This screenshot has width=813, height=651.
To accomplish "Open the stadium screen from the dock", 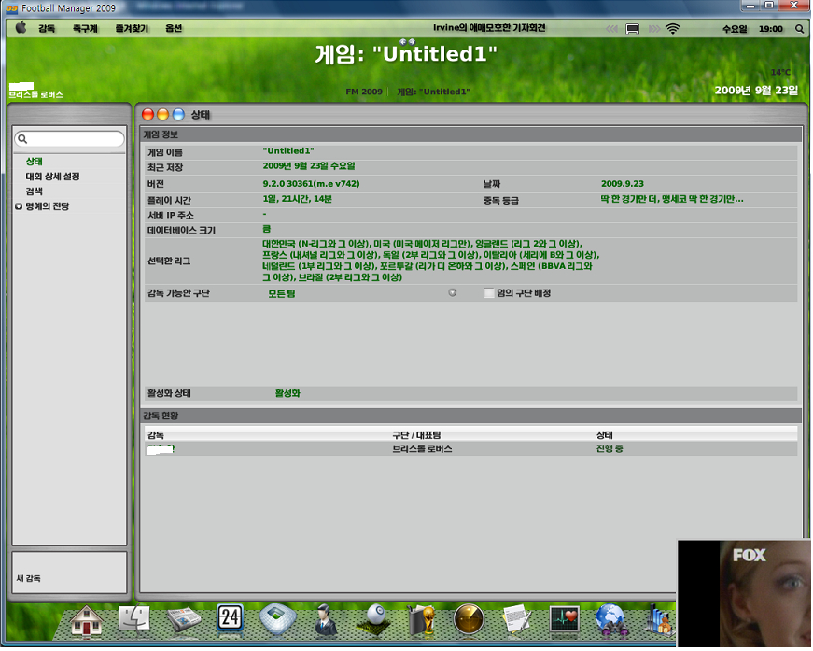I will (276, 620).
